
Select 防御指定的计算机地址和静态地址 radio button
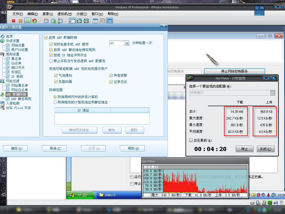55,102
